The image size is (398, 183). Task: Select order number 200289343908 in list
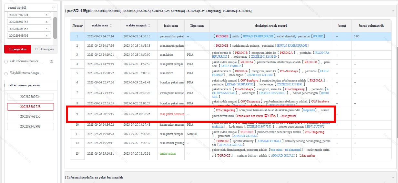click(x=30, y=126)
